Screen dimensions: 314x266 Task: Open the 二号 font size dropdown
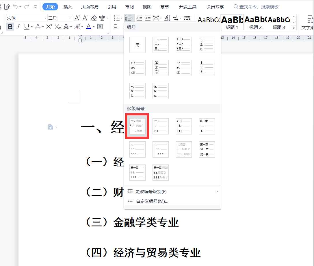(69, 18)
